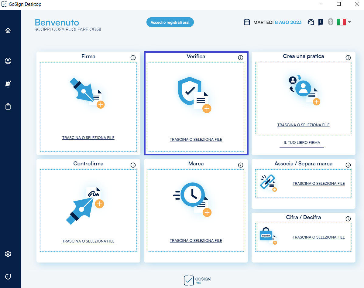
Task: Select file link in Cifra / Decifra
Action: (319, 237)
